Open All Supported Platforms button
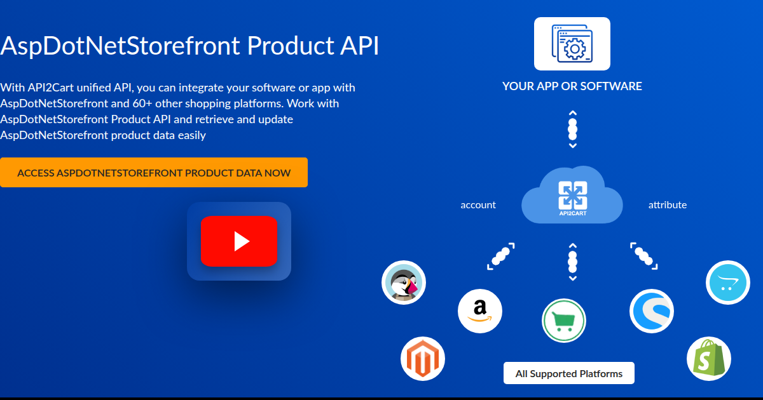This screenshot has width=763, height=400. pyautogui.click(x=569, y=373)
